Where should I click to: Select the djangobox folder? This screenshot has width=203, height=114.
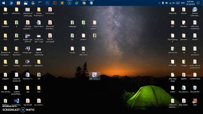pyautogui.click(x=39, y=63)
